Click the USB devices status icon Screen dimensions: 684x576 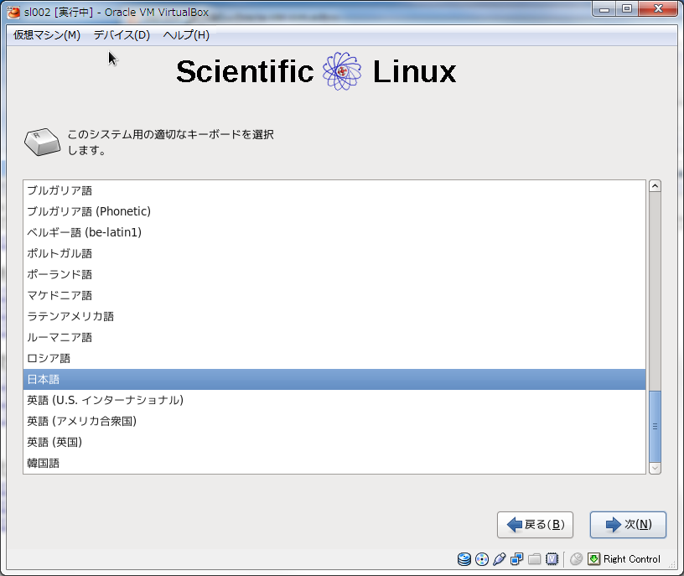[499, 559]
